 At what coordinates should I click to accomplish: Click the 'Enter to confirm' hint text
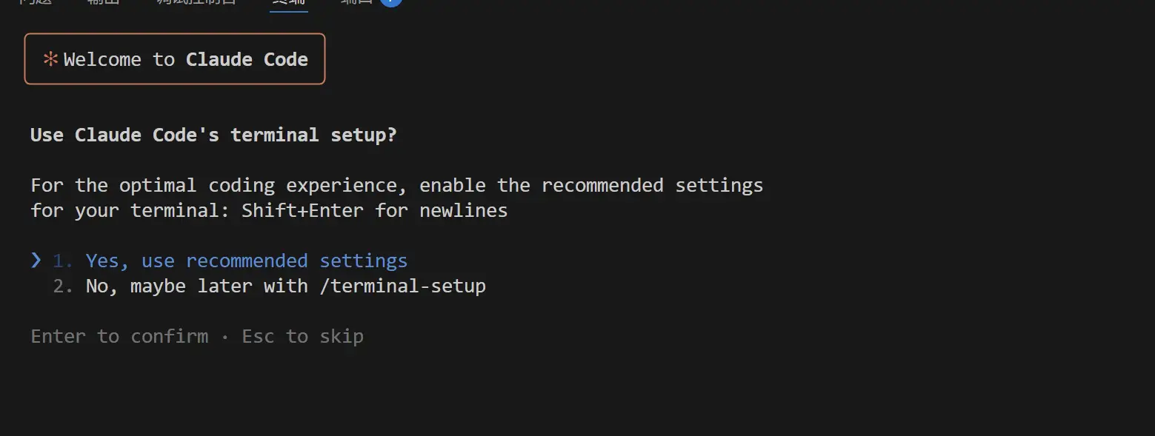pos(119,336)
